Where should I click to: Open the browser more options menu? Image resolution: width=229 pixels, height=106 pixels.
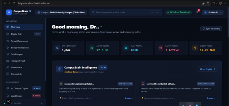click(225, 3)
